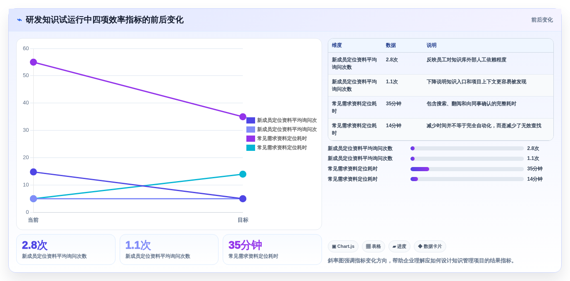The width and height of the screenshot is (570, 281).
Task: Click the 表格 tag grid icon
Action: click(x=368, y=247)
